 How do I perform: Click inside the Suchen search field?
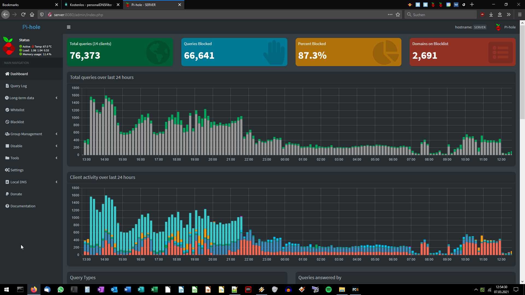tap(441, 15)
